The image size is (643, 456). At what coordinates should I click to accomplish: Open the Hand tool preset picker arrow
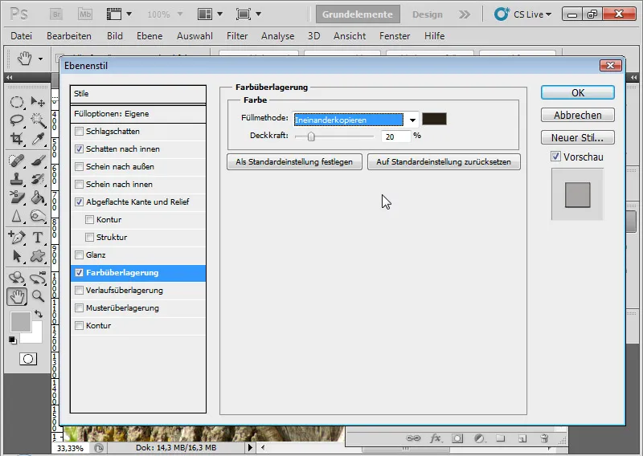click(x=41, y=59)
